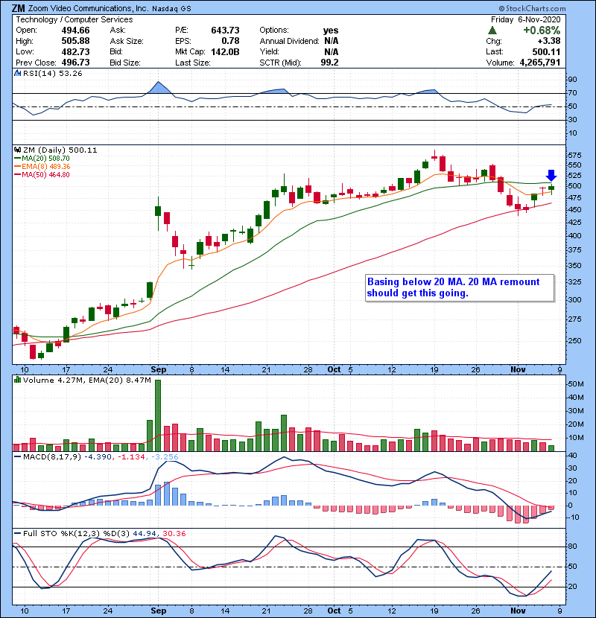The image size is (596, 618).
Task: Click the green up triangle next to +0.68%
Action: coord(492,31)
